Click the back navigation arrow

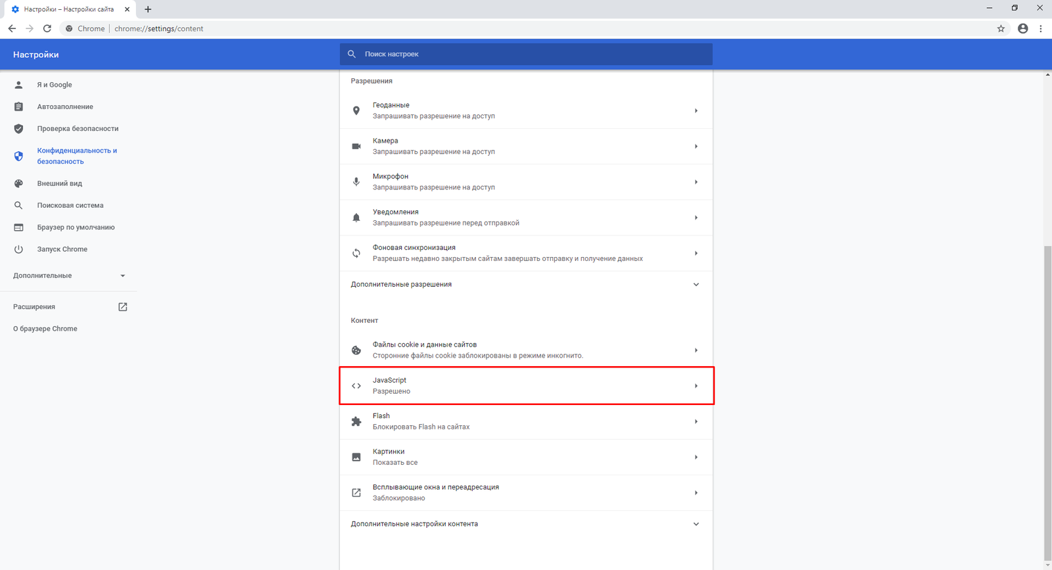[12, 28]
